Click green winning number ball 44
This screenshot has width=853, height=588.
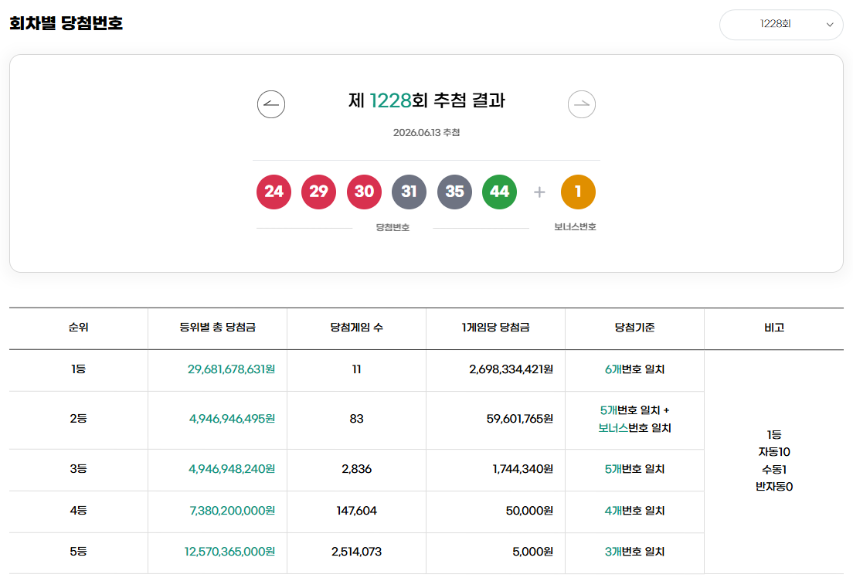point(499,192)
